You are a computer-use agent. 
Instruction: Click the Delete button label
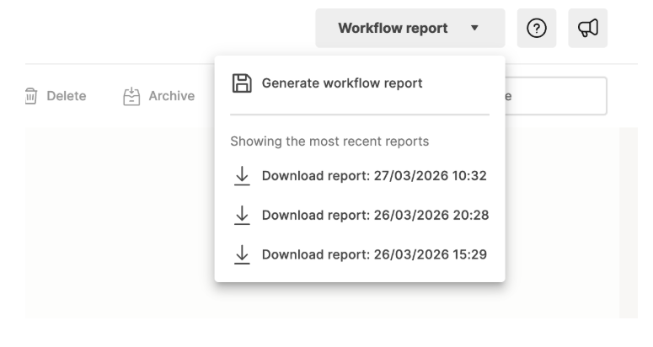(x=67, y=96)
